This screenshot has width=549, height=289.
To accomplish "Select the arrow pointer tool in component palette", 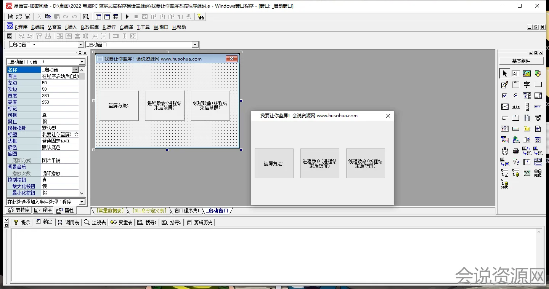I will click(x=505, y=74).
